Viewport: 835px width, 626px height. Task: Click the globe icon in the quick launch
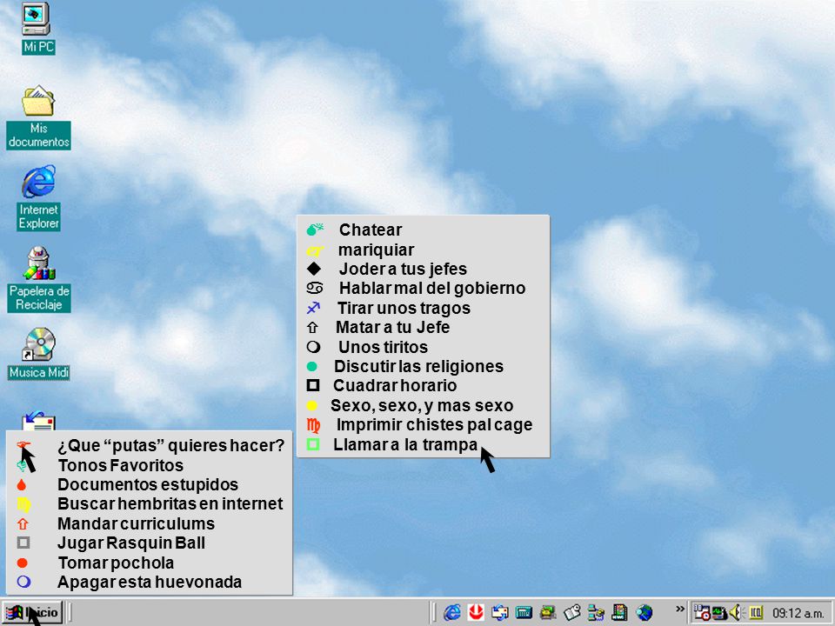[x=644, y=613]
